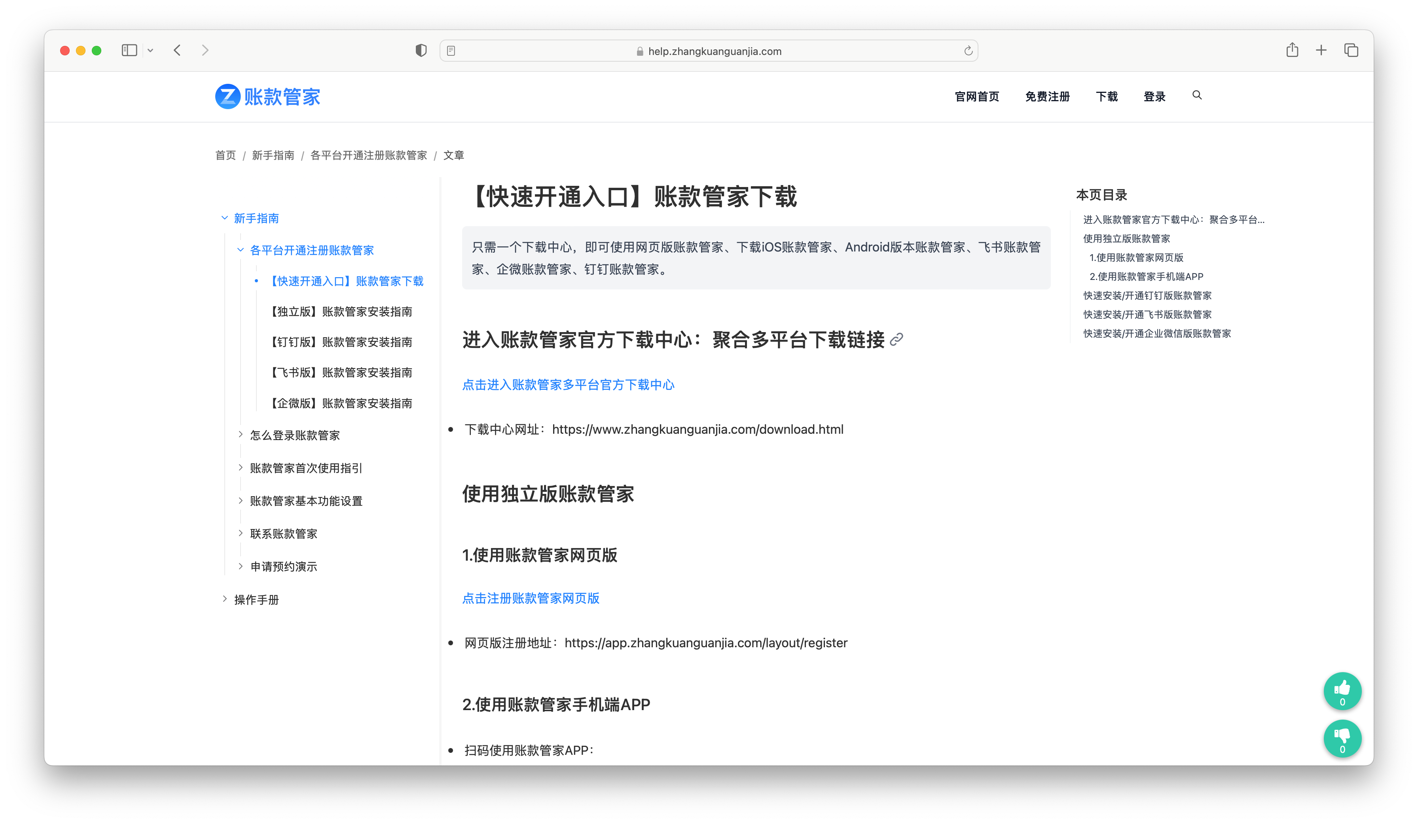The width and height of the screenshot is (1418, 824).
Task: Select 【快速开通入口】账款管家下载 in sidebar
Action: click(x=345, y=281)
